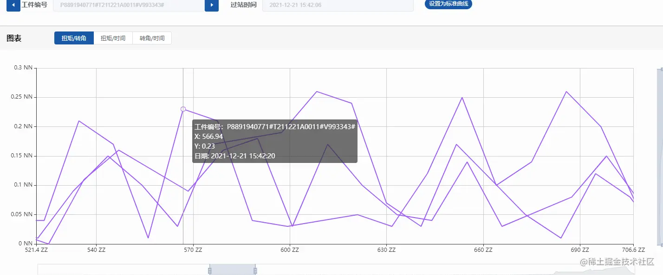Click the 630 ZZ x-axis label
Image resolution: width=663 pixels, height=275 pixels.
(386, 250)
